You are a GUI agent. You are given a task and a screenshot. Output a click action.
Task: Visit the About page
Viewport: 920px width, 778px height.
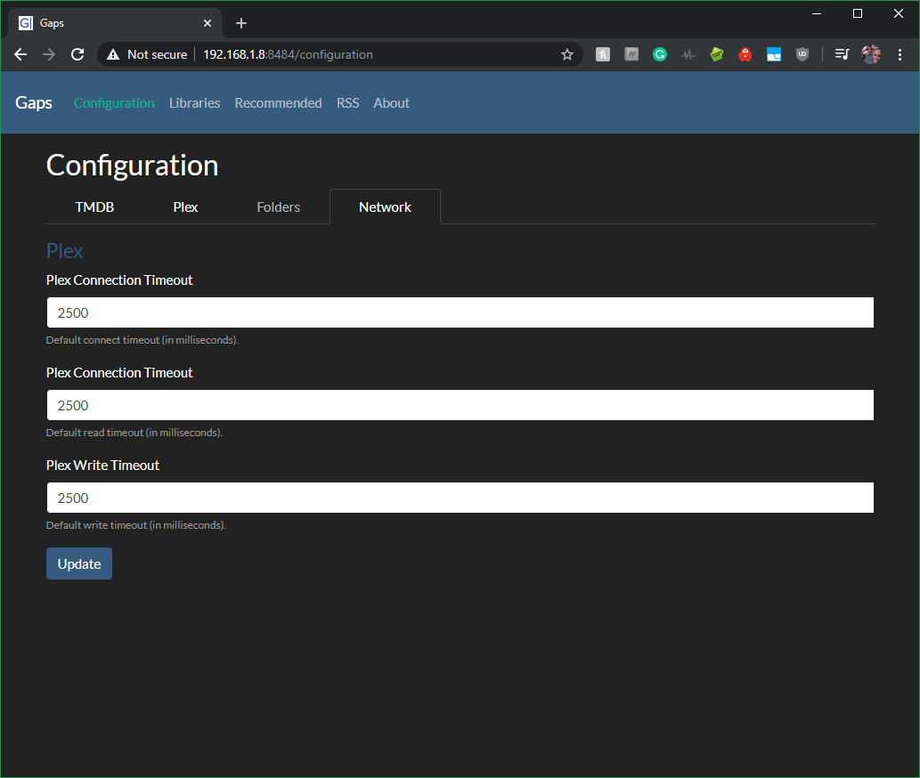coord(391,102)
